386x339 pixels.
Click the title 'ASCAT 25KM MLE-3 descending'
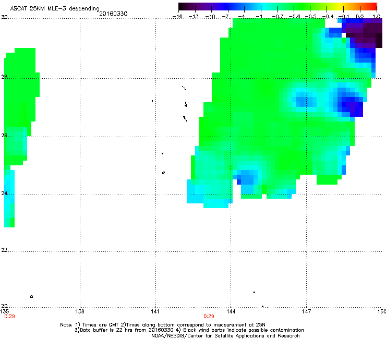pyautogui.click(x=55, y=8)
